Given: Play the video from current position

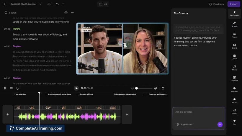Looking at the screenshot, I should coord(76,88).
